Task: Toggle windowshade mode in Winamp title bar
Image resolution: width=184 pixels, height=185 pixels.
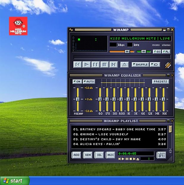Action: (x=168, y=30)
